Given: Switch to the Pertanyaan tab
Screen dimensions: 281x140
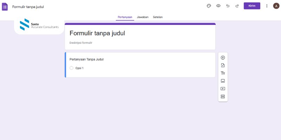Looking at the screenshot, I should (125, 17).
